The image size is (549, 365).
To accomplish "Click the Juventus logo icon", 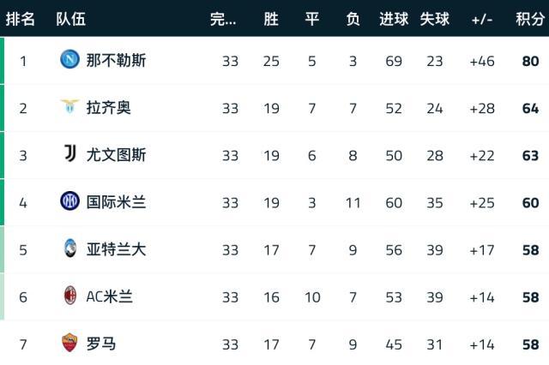I will pos(69,154).
